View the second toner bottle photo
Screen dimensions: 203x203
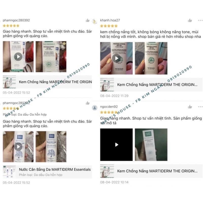(51, 147)
